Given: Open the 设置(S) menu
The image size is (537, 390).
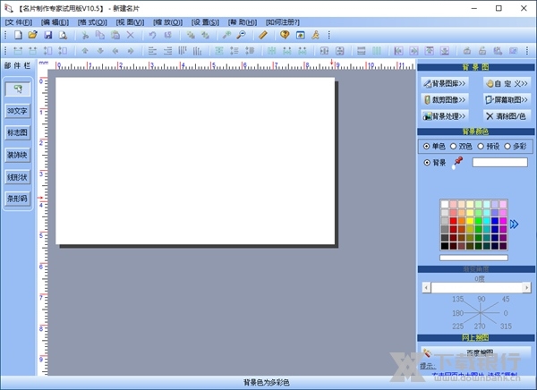Looking at the screenshot, I should tap(205, 22).
